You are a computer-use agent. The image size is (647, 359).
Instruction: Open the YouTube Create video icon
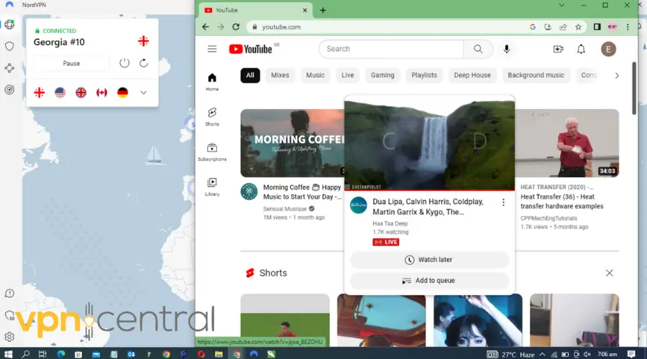pyautogui.click(x=559, y=49)
